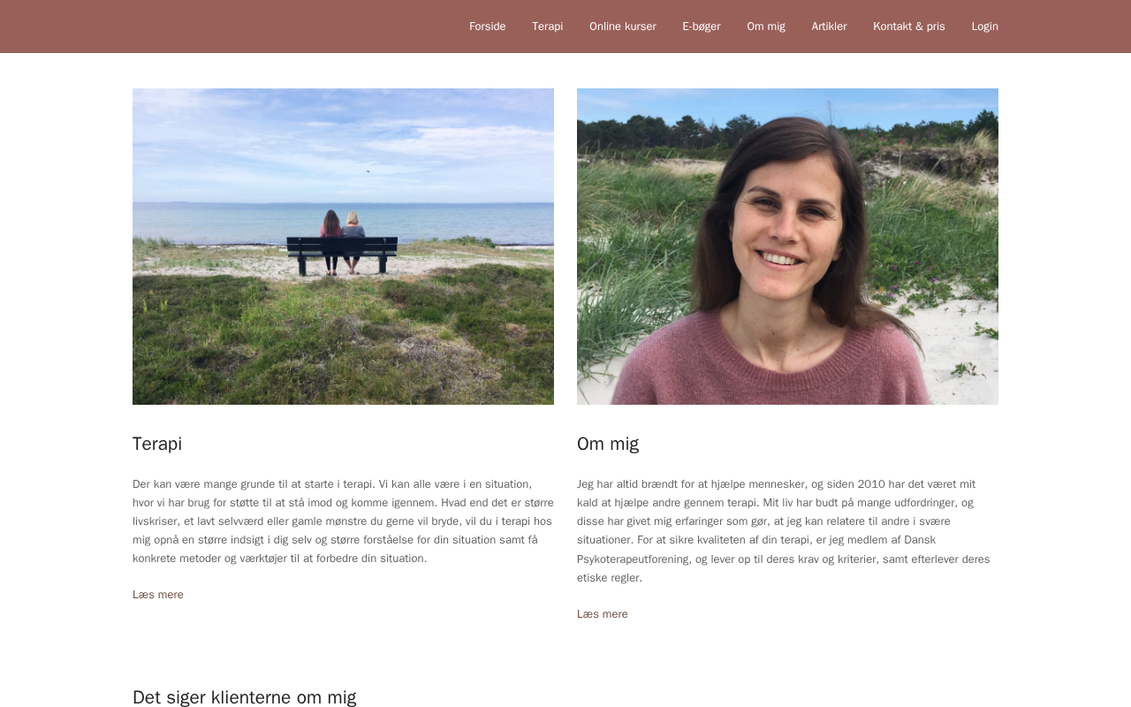Open Online kurser in the navigation bar

click(x=623, y=27)
